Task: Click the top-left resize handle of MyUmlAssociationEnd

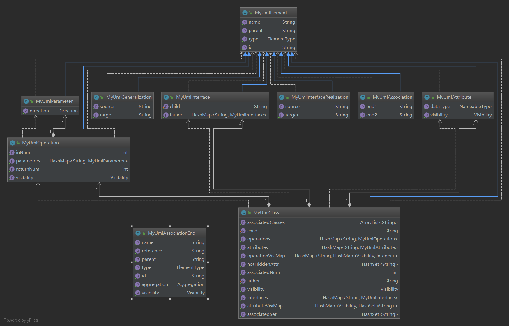Action: click(132, 226)
